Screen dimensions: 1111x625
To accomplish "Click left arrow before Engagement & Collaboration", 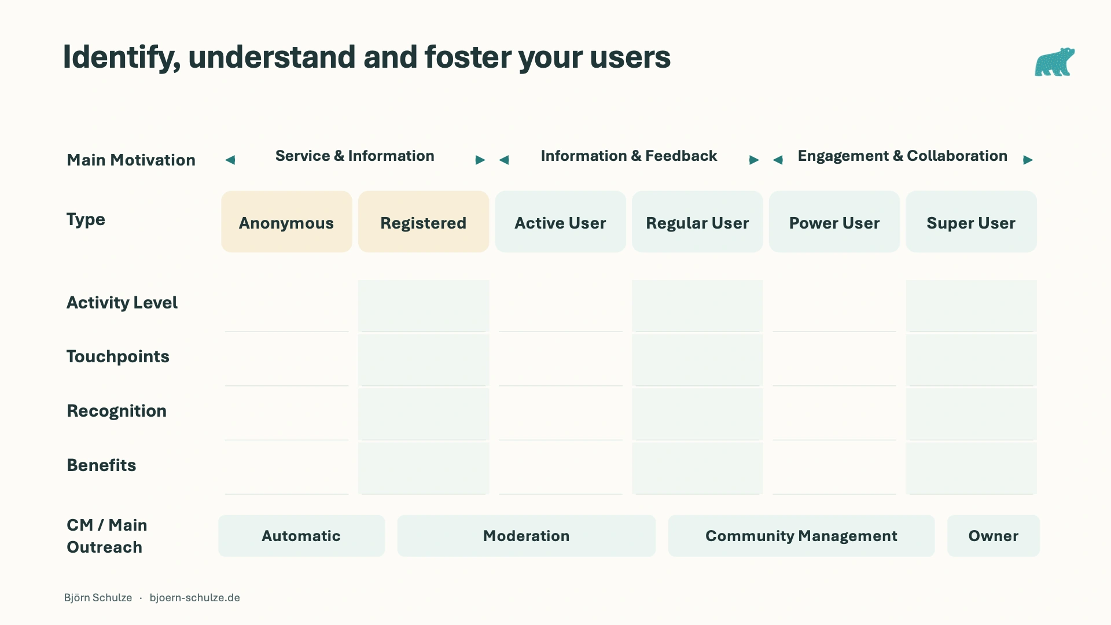I will (778, 160).
